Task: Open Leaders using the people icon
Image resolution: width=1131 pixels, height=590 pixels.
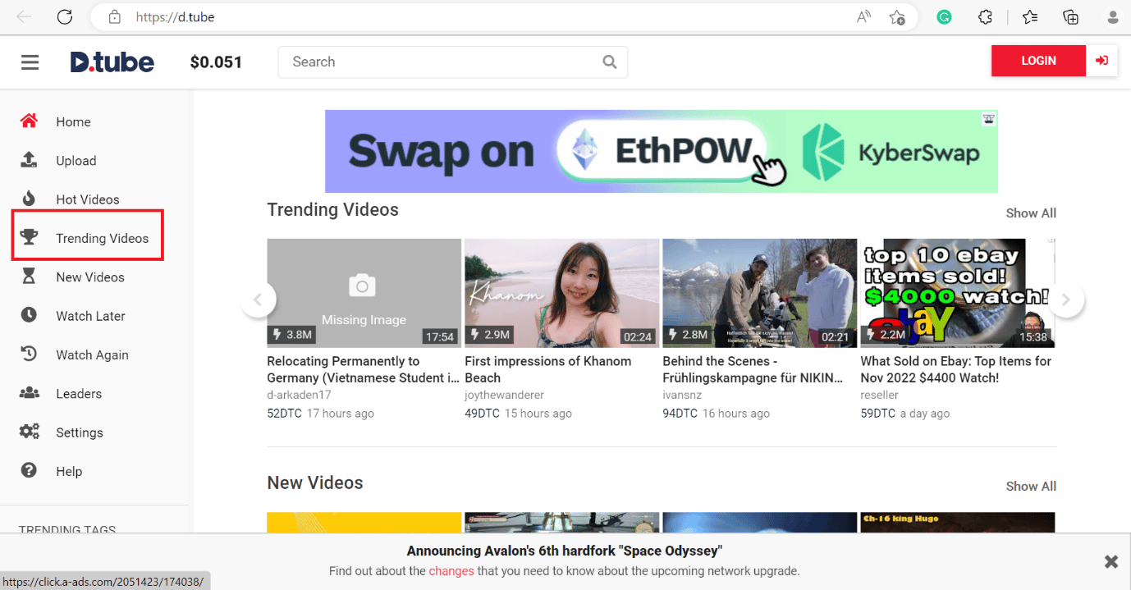Action: coord(30,393)
